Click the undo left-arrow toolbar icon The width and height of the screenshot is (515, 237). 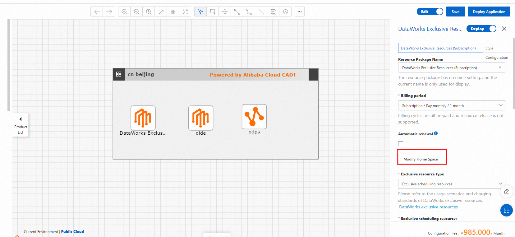click(97, 12)
